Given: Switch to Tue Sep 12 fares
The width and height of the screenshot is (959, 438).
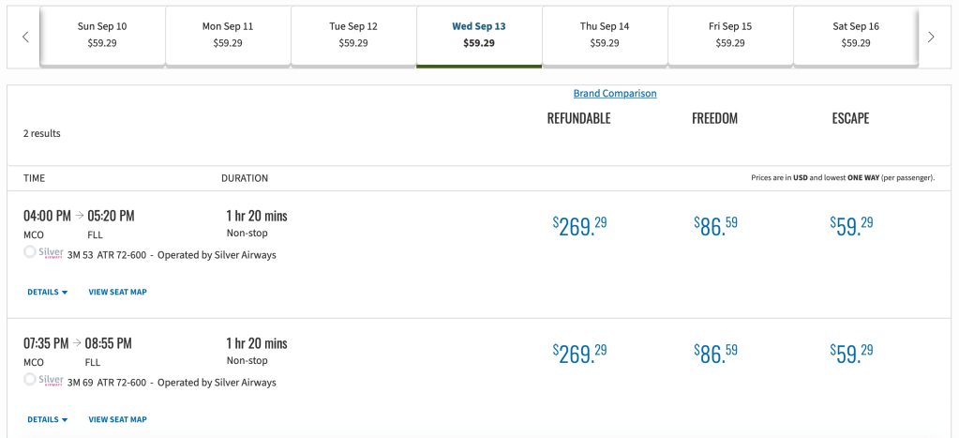Looking at the screenshot, I should pyautogui.click(x=353, y=35).
